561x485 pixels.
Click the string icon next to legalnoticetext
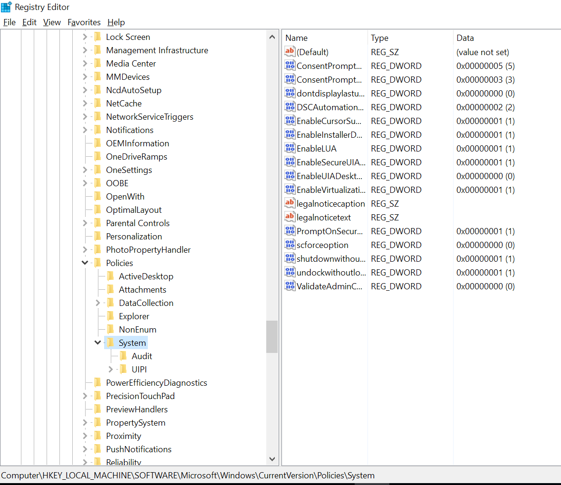[290, 217]
